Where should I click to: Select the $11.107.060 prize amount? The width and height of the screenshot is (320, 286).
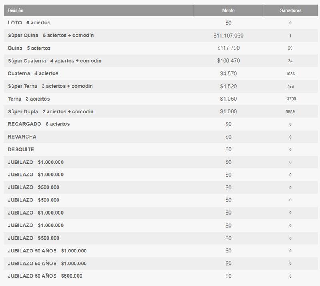(228, 36)
